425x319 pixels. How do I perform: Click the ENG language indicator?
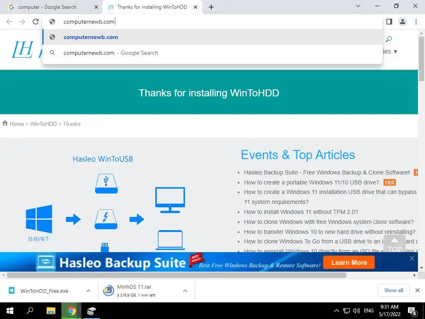pos(369,311)
